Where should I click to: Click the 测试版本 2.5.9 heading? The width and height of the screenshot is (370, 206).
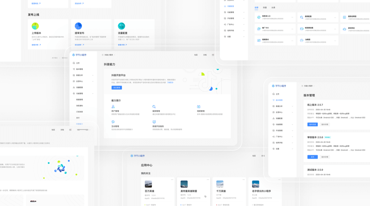(x=315, y=170)
